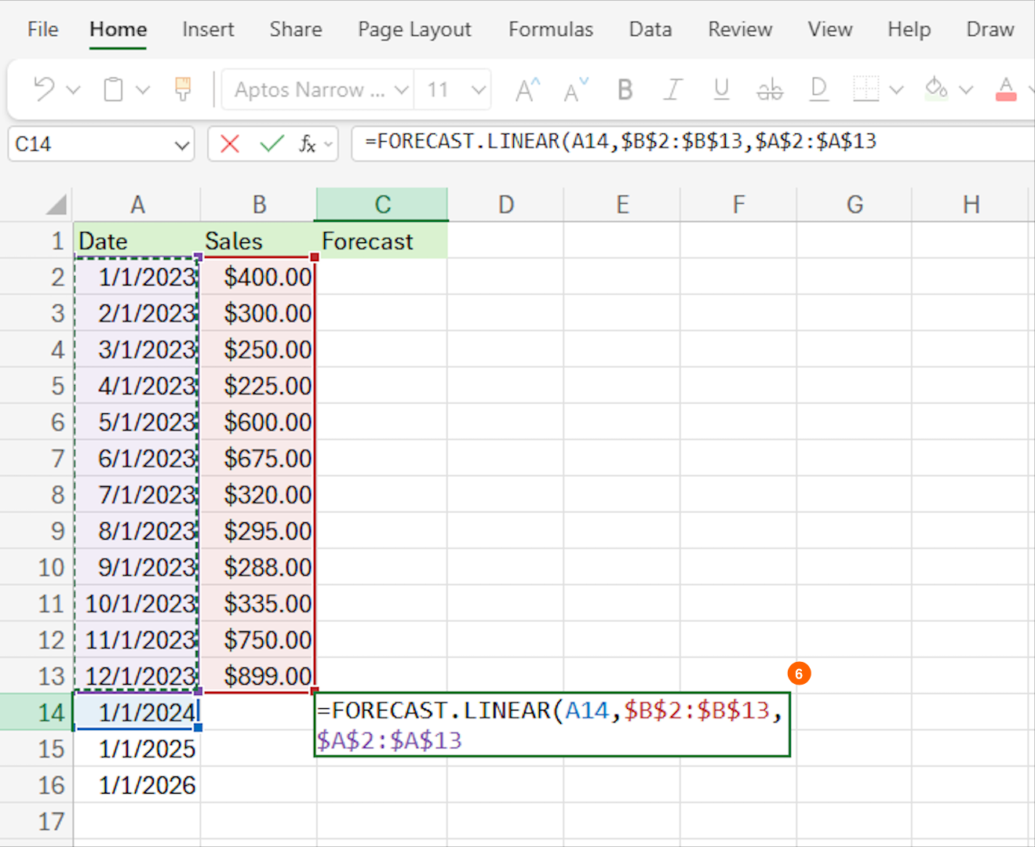Viewport: 1035px width, 847px height.
Task: Select the Format Painter brush icon
Action: pyautogui.click(x=183, y=89)
